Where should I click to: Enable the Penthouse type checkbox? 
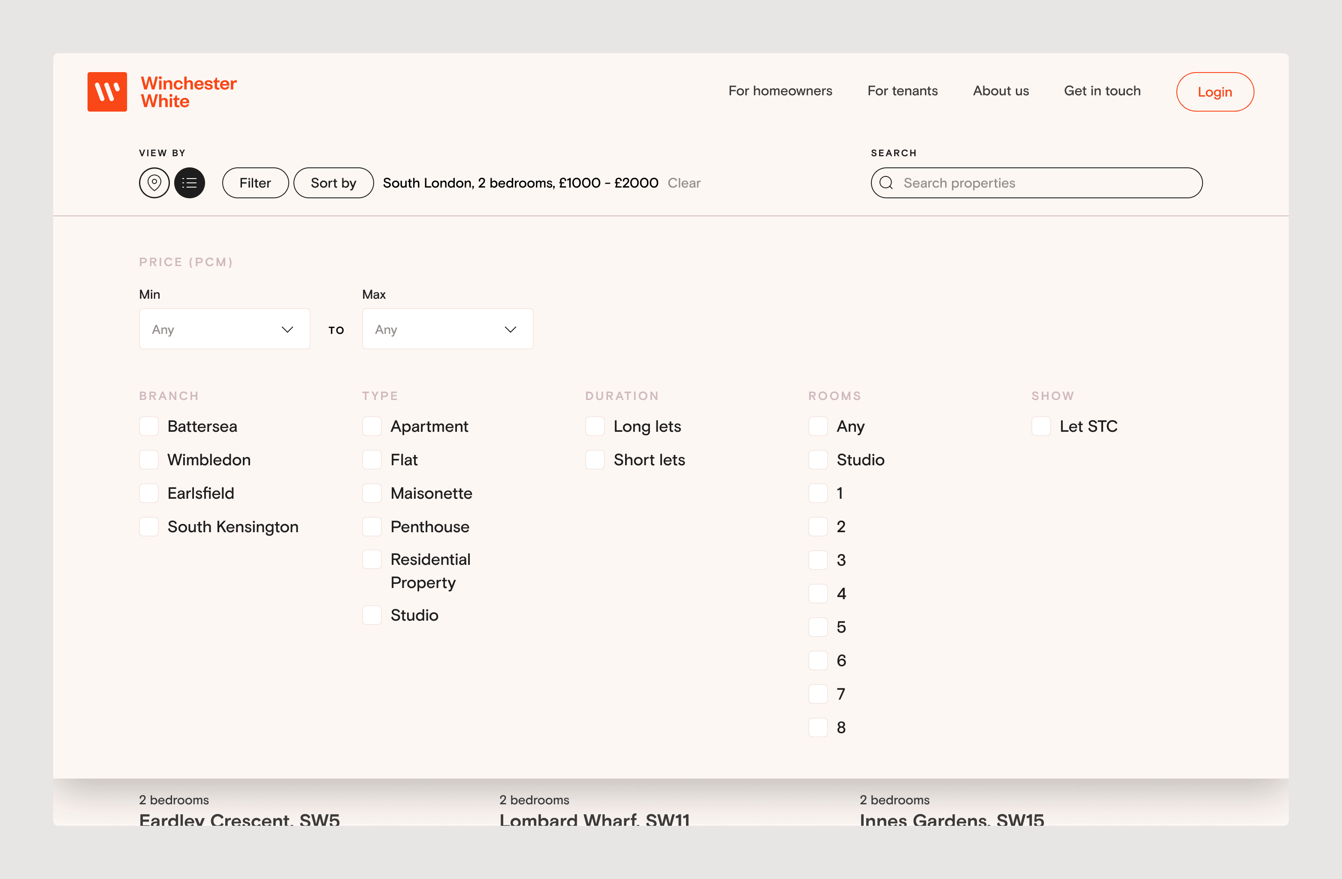click(x=372, y=526)
